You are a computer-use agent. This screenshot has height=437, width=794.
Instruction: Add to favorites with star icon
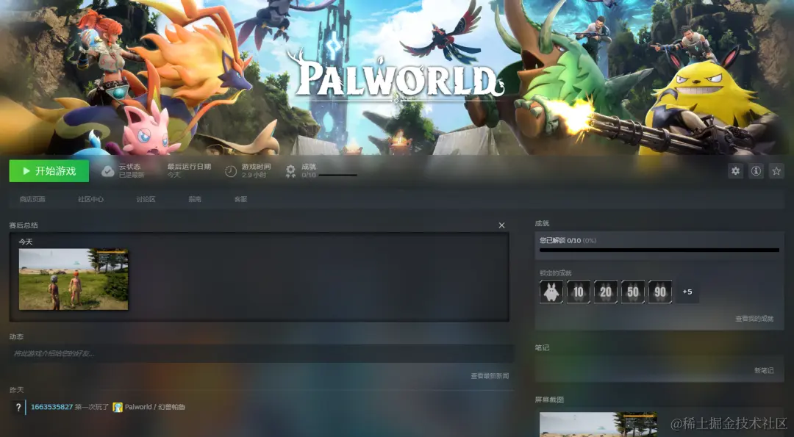(x=776, y=171)
